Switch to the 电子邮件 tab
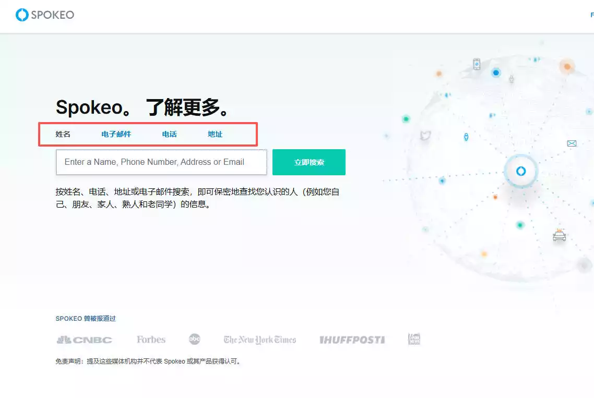The height and width of the screenshot is (398, 594). 116,134
